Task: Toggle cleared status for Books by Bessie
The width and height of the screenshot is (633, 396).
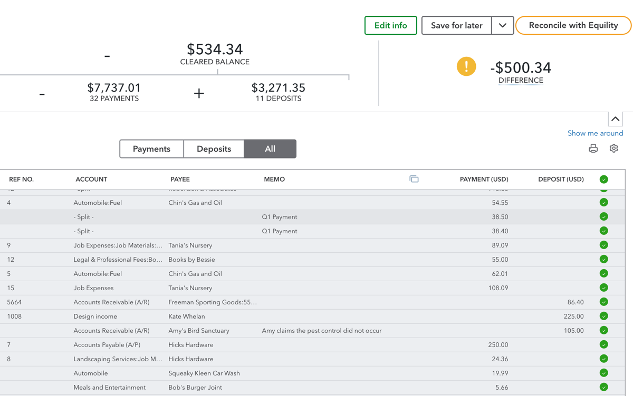Action: click(603, 260)
